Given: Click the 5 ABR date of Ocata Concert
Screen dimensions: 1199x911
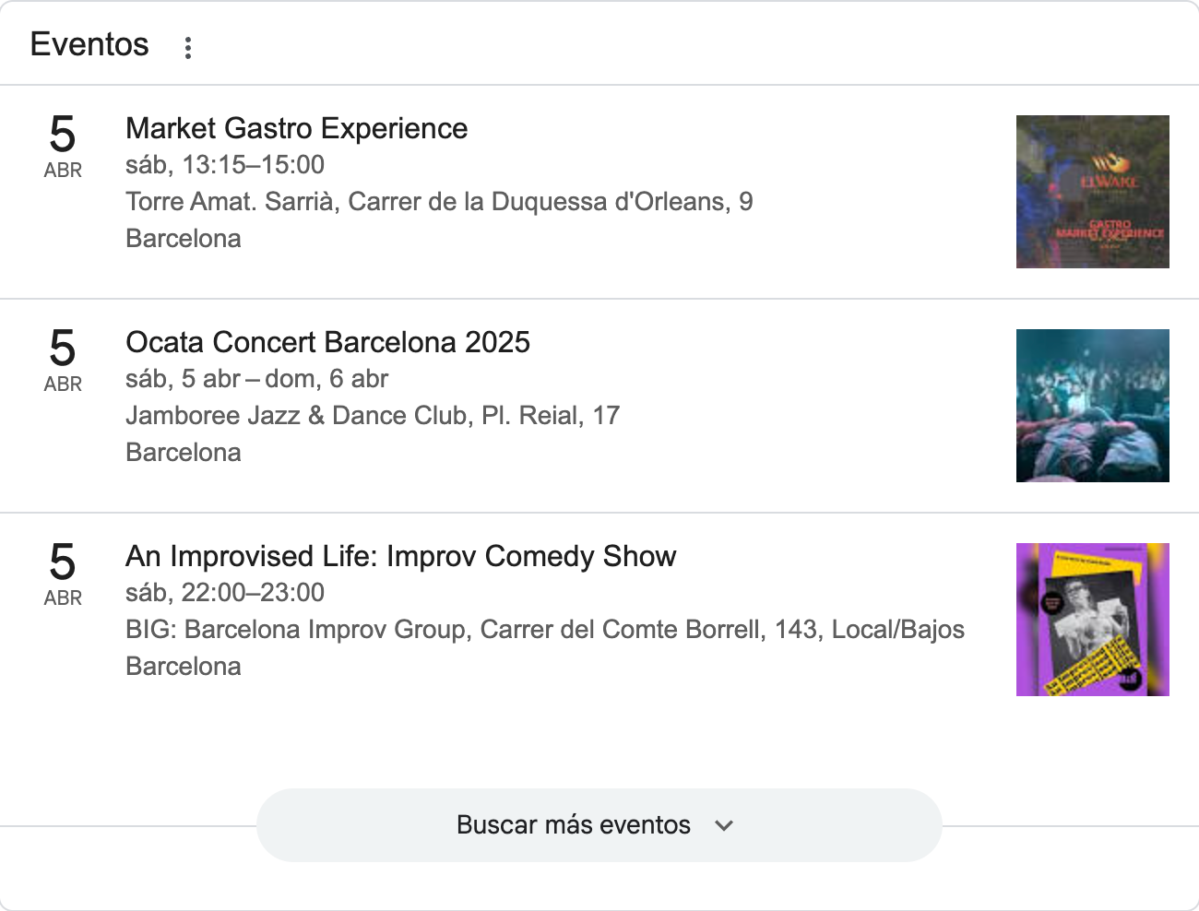Looking at the screenshot, I should coord(63,360).
